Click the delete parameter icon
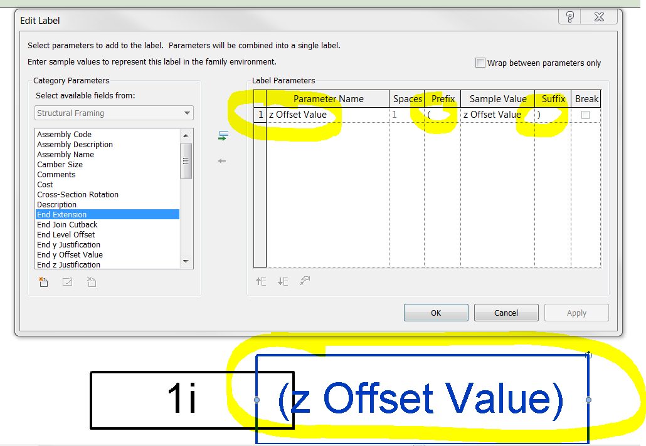Viewport: 646px width, 446px height. (x=92, y=282)
